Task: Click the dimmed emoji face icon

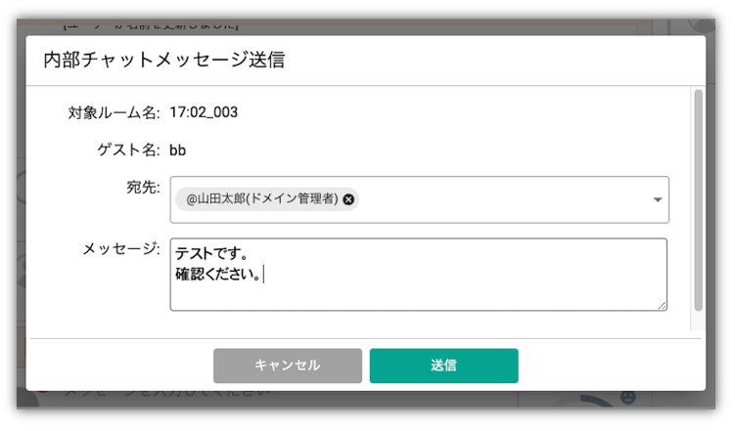Action: coord(627,398)
